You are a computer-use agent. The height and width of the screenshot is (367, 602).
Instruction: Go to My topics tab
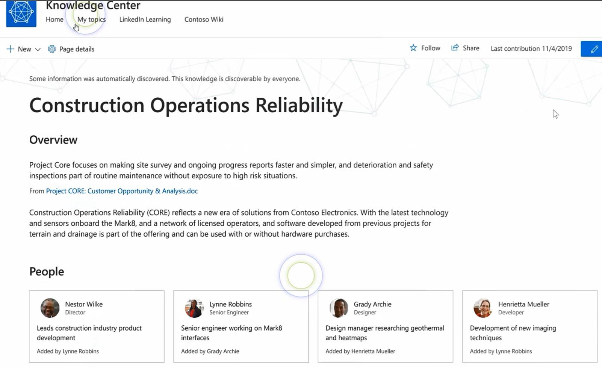pyautogui.click(x=91, y=20)
